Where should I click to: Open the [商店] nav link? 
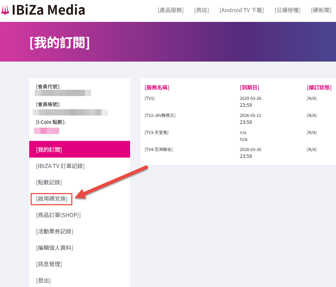[x=201, y=10]
